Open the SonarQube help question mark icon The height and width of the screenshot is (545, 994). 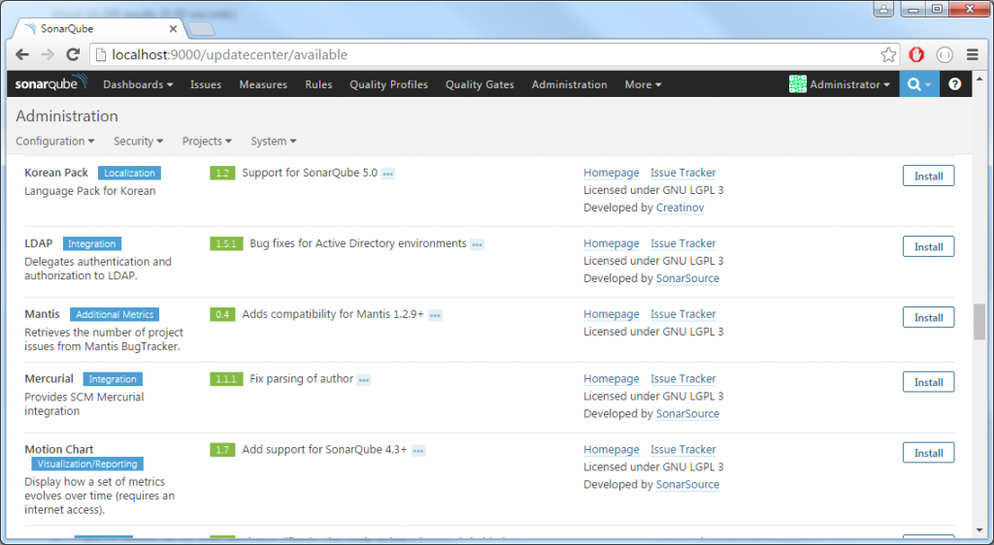[x=954, y=84]
